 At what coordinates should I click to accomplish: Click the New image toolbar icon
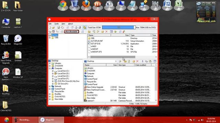pyautogui.click(x=50, y=27)
